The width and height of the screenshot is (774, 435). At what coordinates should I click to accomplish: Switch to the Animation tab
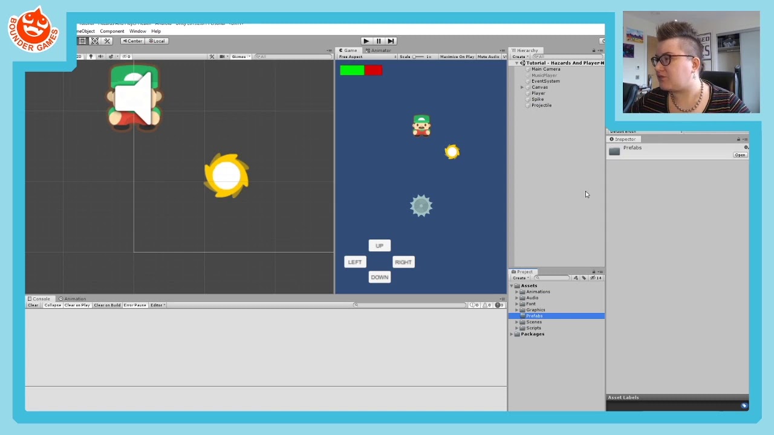click(x=72, y=299)
